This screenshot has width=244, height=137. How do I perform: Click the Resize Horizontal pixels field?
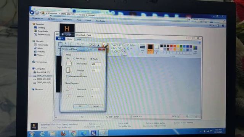96,64
